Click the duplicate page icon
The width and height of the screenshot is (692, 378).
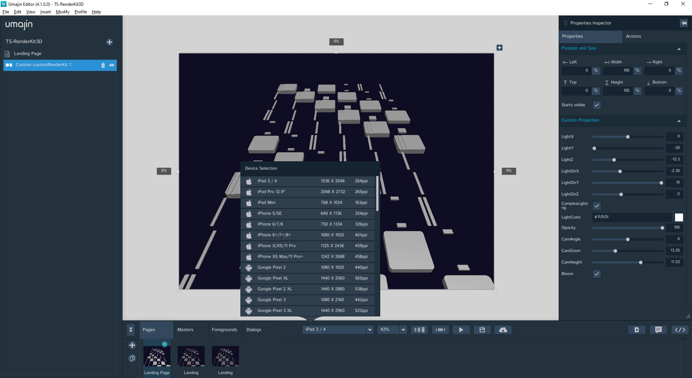[x=132, y=358]
